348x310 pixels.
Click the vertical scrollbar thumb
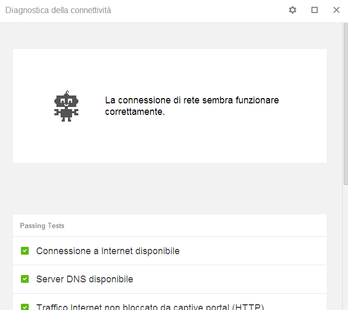[x=345, y=104]
